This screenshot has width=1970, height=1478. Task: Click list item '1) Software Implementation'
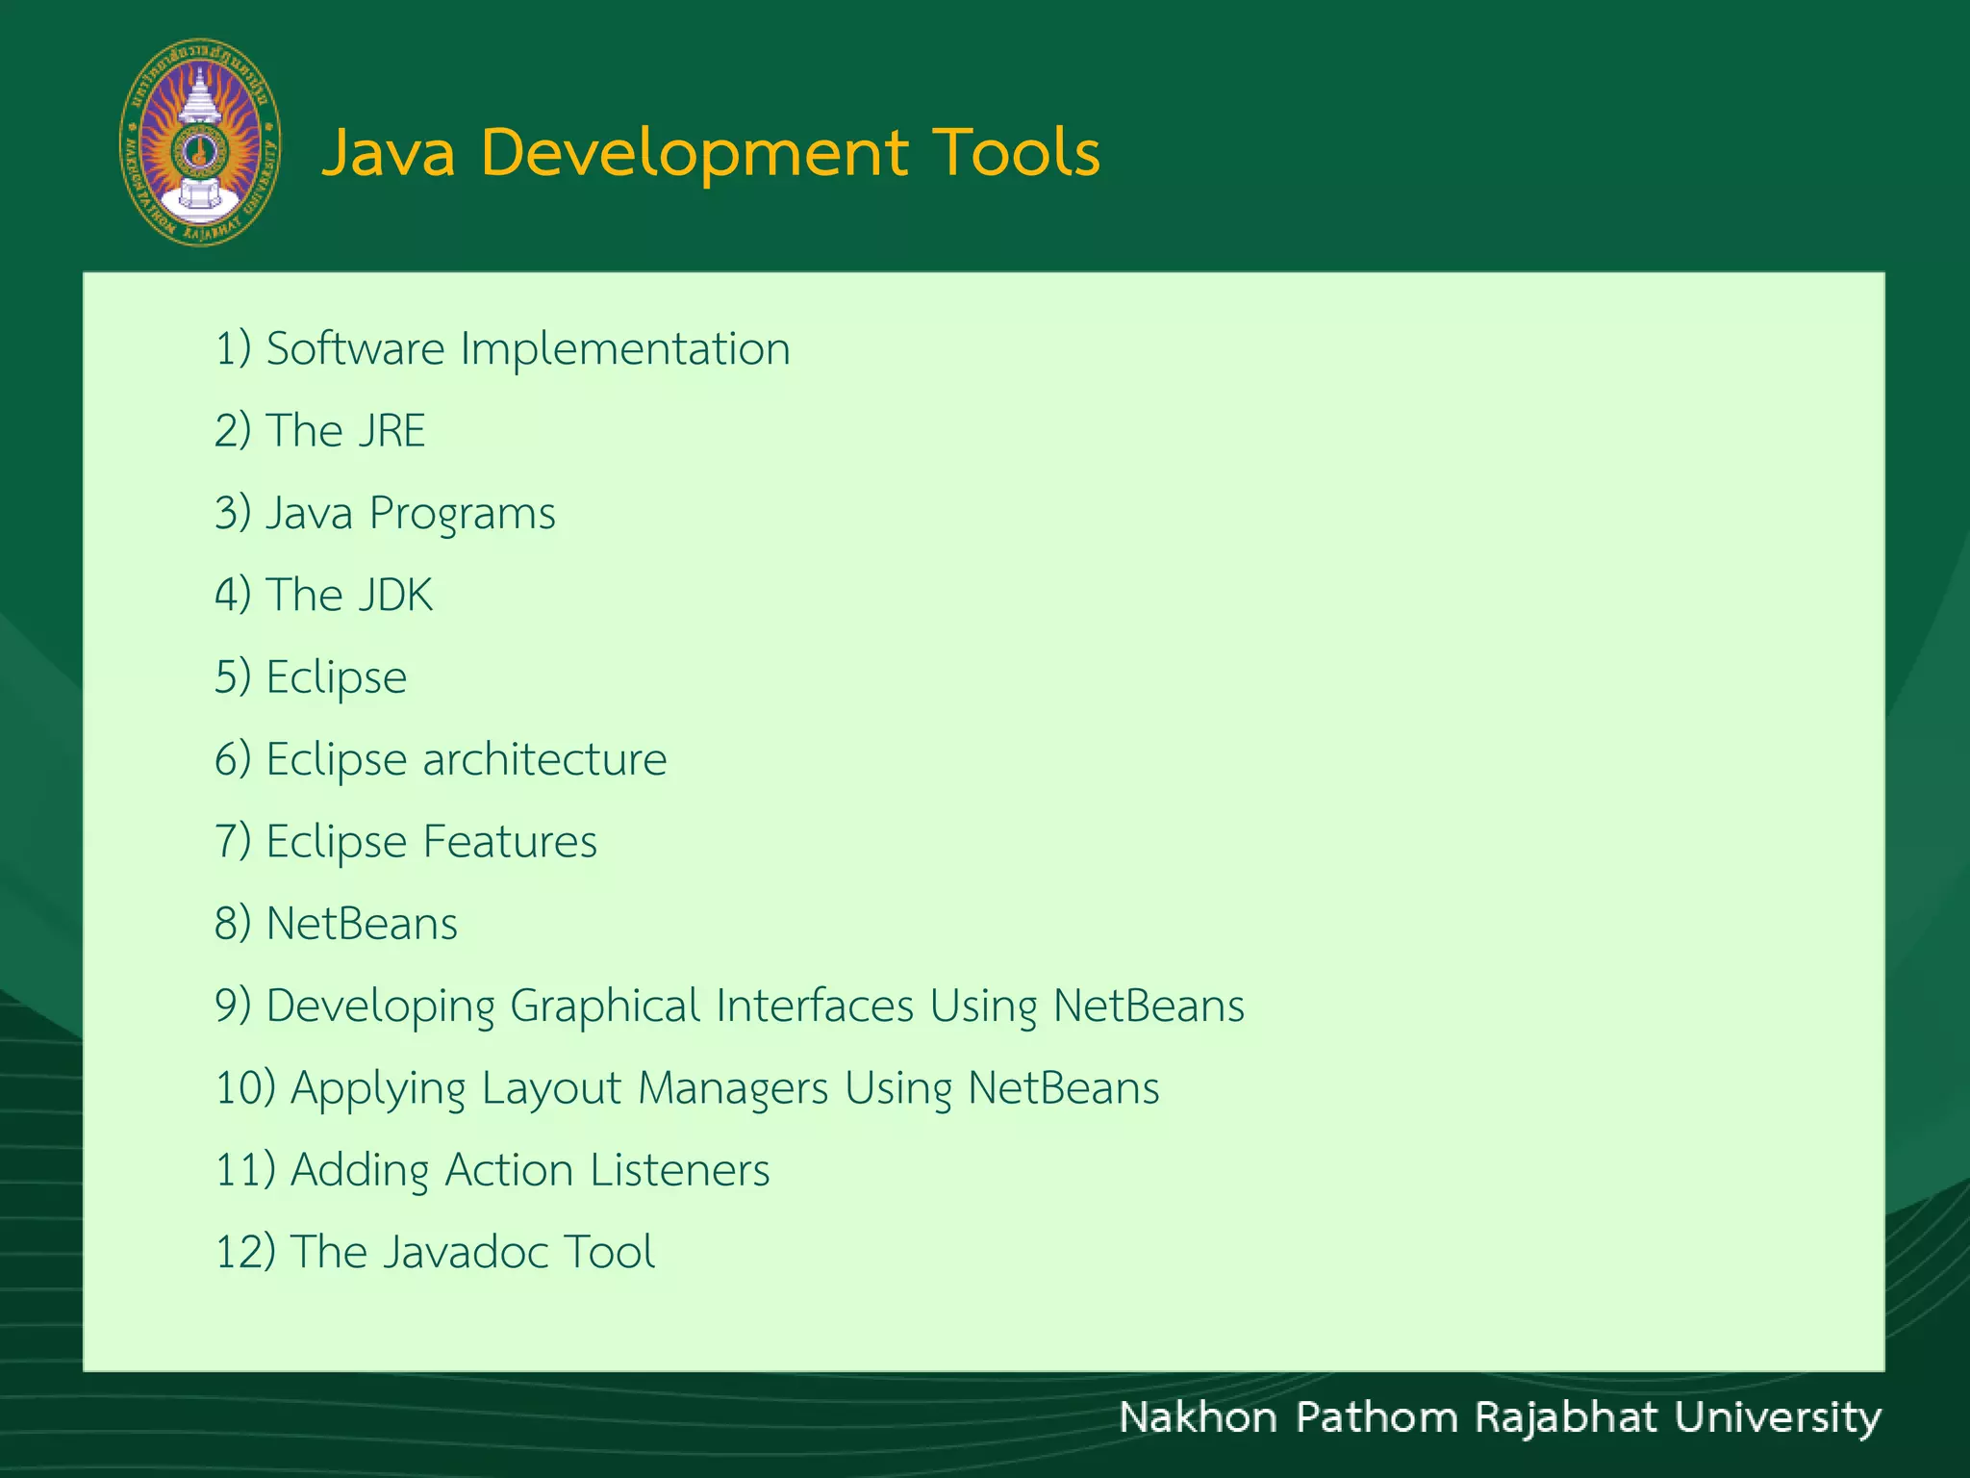click(x=502, y=348)
